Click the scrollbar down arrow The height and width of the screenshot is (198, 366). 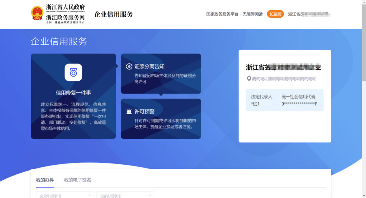(364, 196)
